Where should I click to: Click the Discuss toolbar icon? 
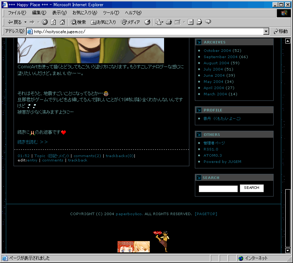[x=190, y=22]
